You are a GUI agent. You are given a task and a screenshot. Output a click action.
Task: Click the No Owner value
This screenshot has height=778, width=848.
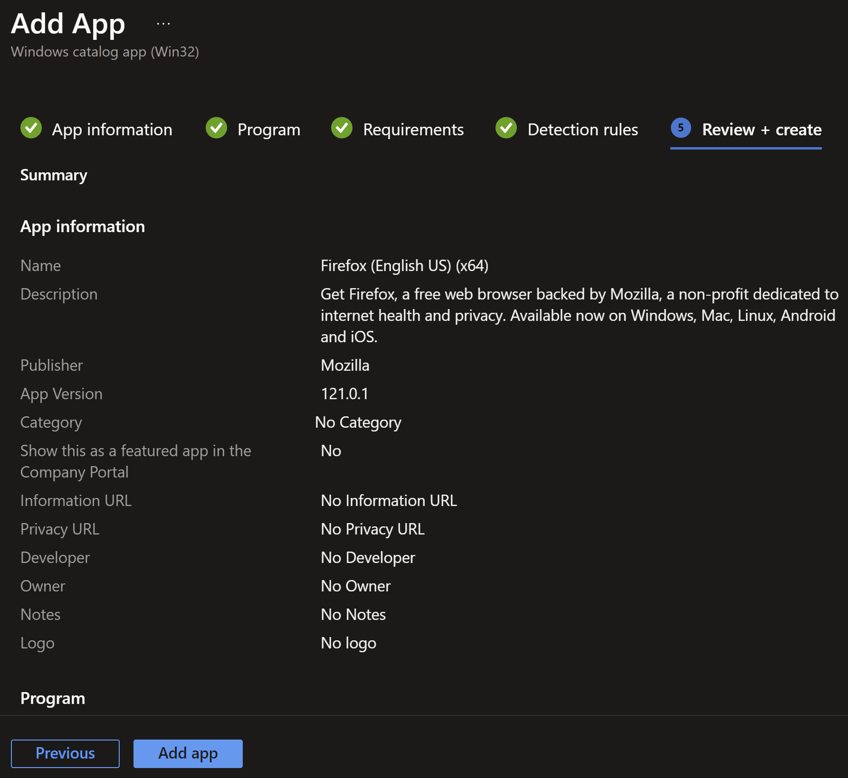[356, 586]
